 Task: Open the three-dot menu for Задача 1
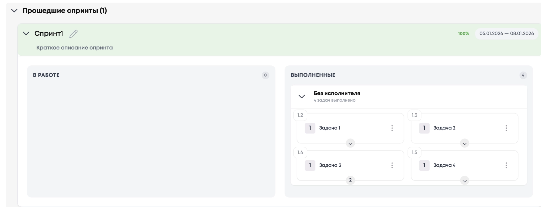pyautogui.click(x=392, y=128)
